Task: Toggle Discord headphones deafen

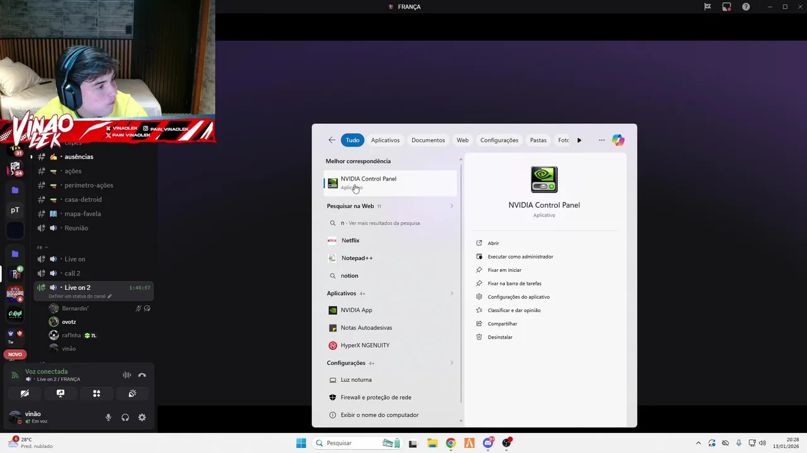Action: [125, 417]
